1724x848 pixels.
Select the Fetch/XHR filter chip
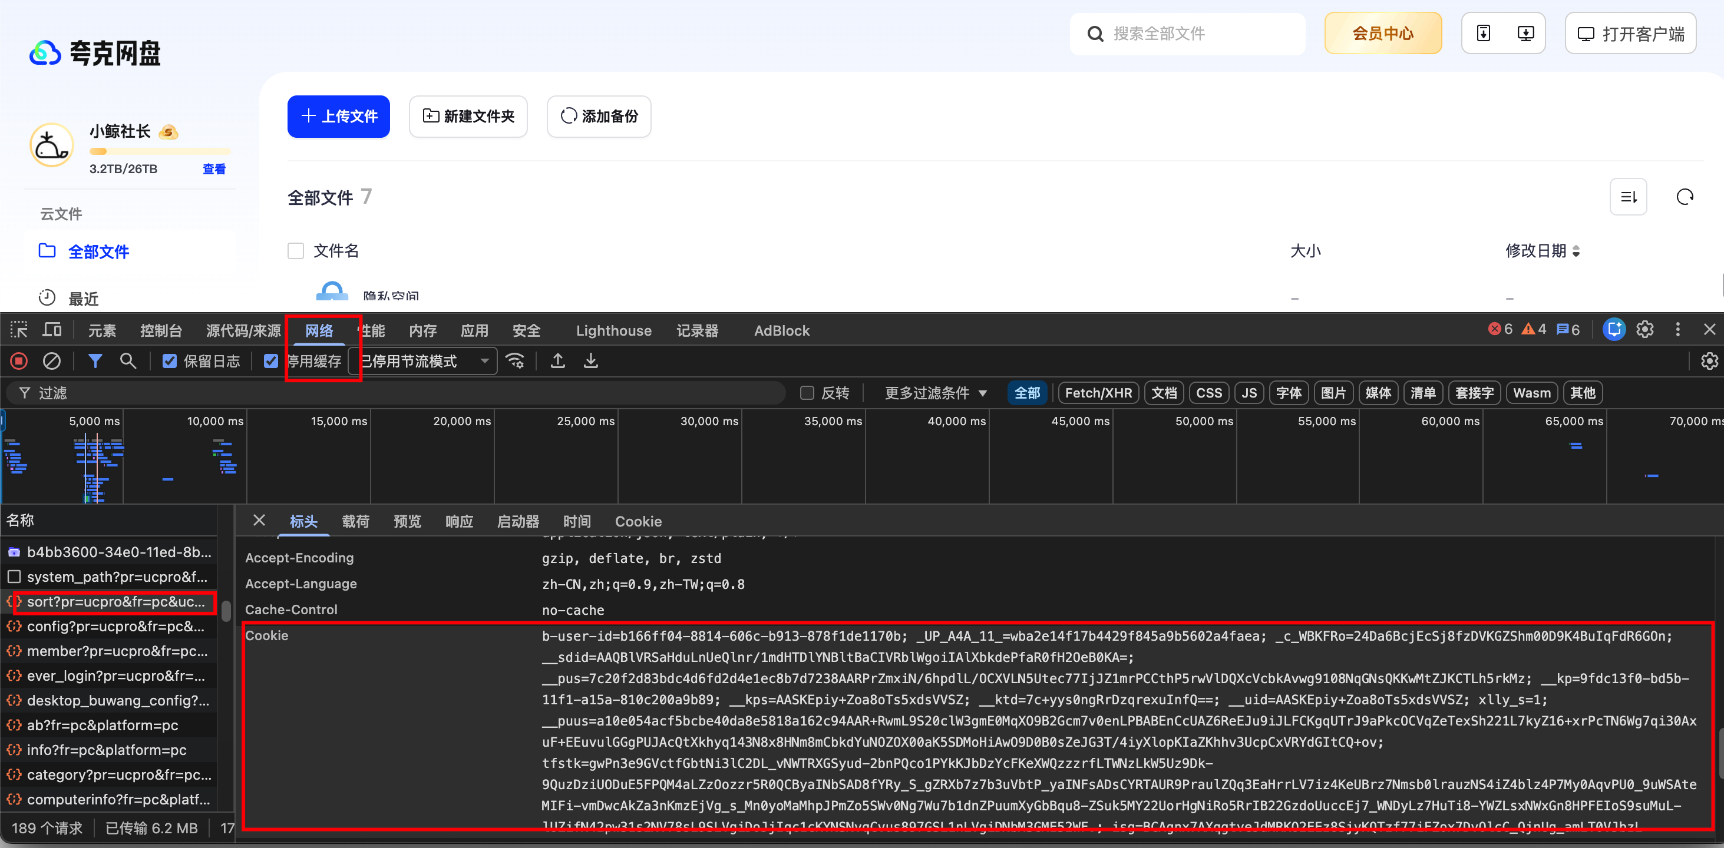pyautogui.click(x=1098, y=393)
